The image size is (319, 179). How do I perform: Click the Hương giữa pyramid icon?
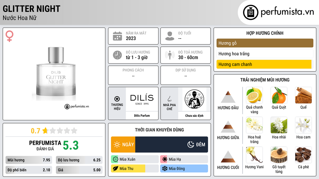228,127
